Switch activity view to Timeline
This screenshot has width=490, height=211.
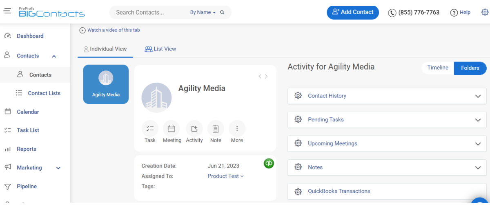point(438,68)
